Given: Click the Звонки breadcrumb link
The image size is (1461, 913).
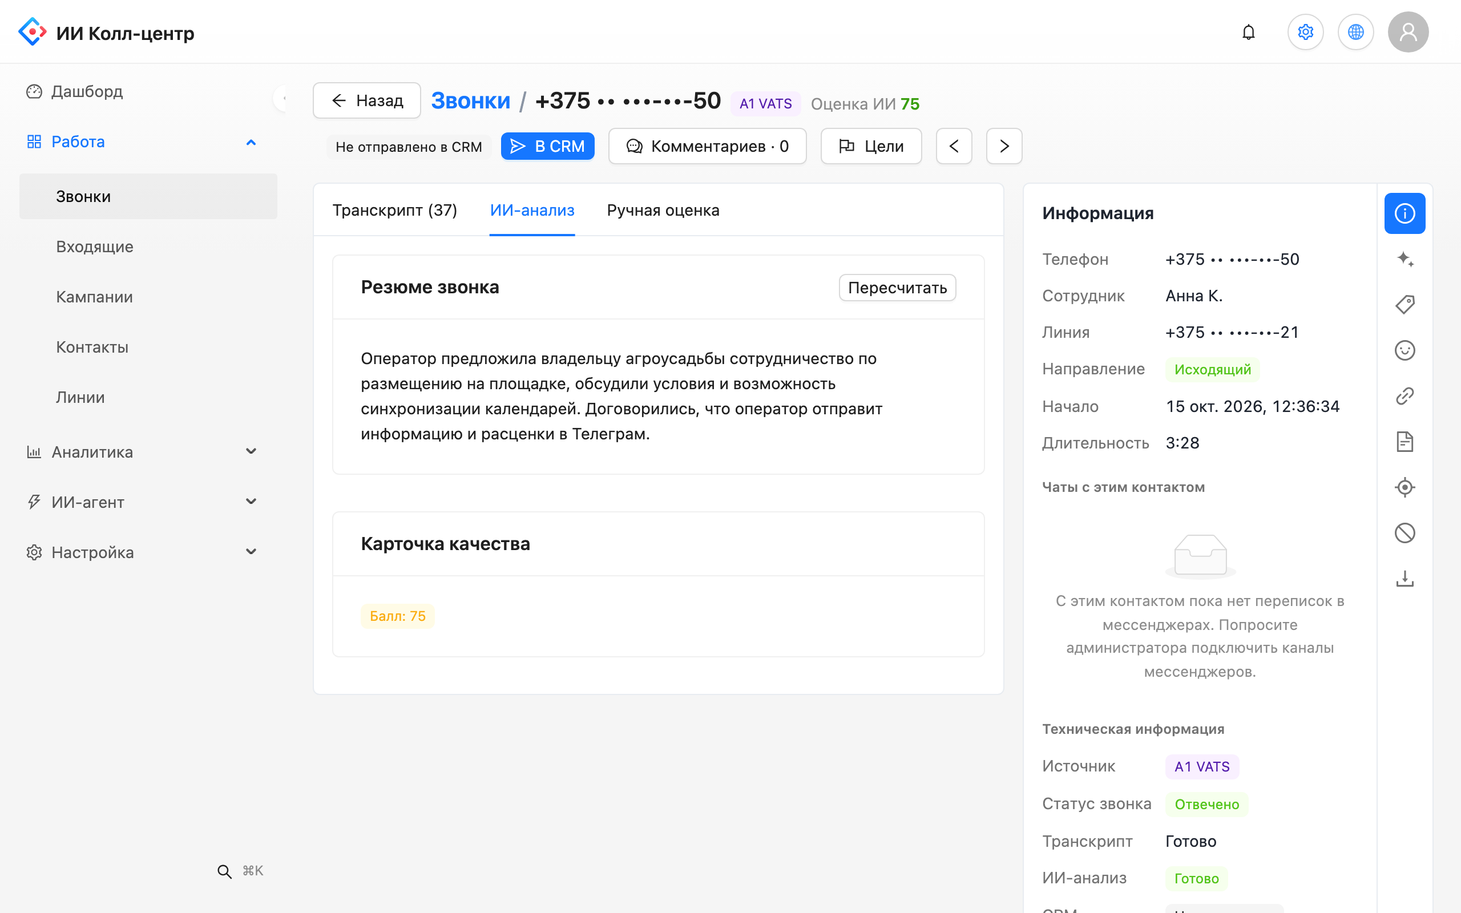Looking at the screenshot, I should pyautogui.click(x=471, y=101).
